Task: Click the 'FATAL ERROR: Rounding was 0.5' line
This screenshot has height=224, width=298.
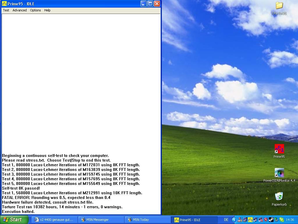Action: (x=56, y=197)
